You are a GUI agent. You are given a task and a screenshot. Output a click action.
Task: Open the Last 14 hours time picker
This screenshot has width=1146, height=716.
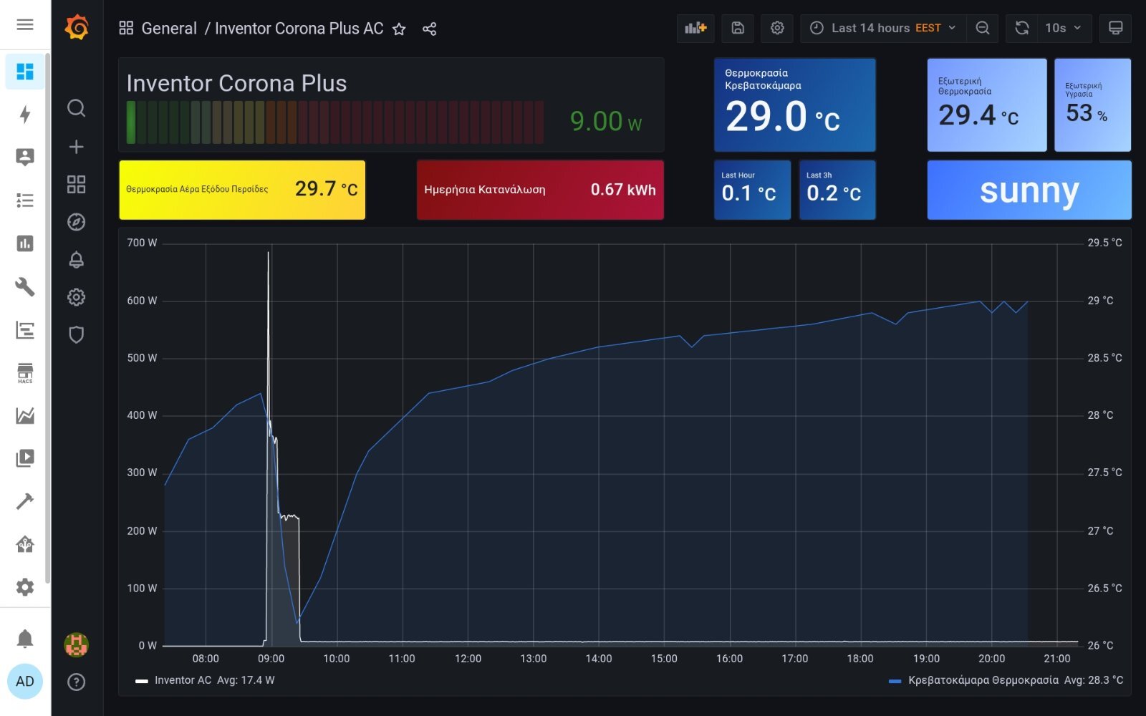tap(883, 28)
